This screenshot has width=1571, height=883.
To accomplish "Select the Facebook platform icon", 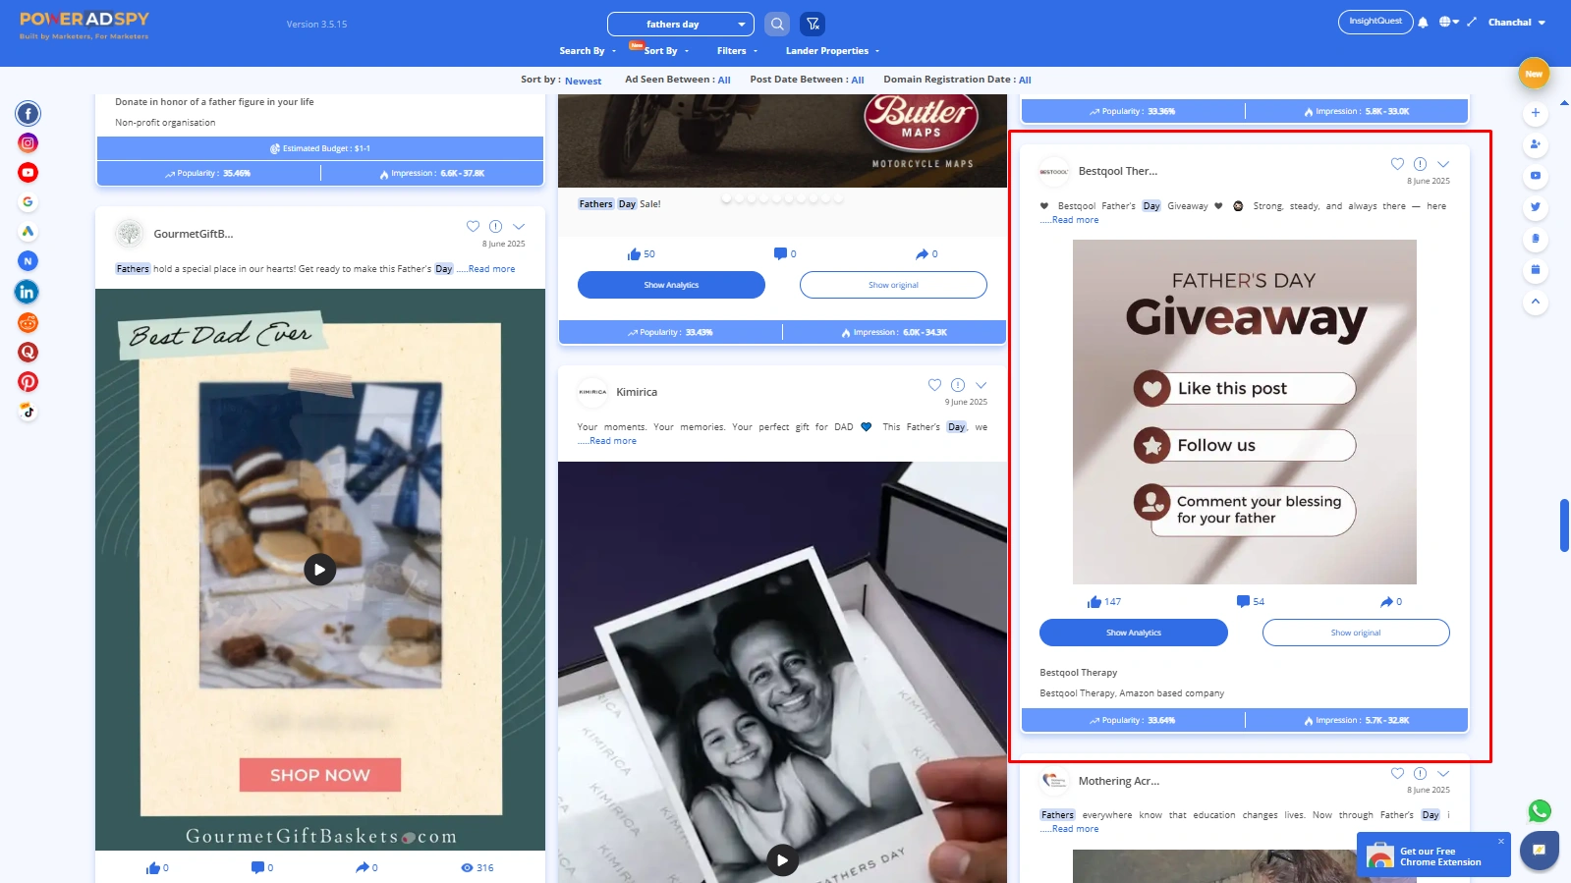I will pos(28,114).
